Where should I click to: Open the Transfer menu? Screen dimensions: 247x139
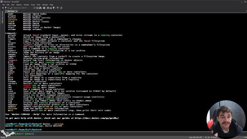tap(26, 5)
